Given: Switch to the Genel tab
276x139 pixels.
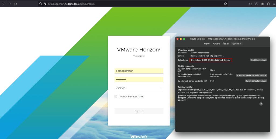Looking at the screenshot, I should click(207, 43).
